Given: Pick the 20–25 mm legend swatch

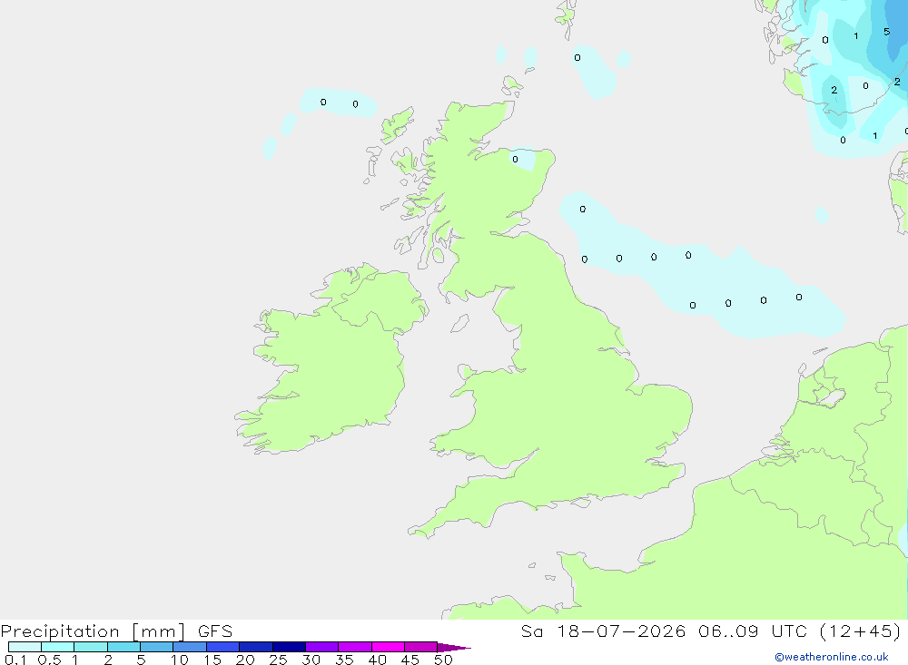Looking at the screenshot, I should 256,647.
